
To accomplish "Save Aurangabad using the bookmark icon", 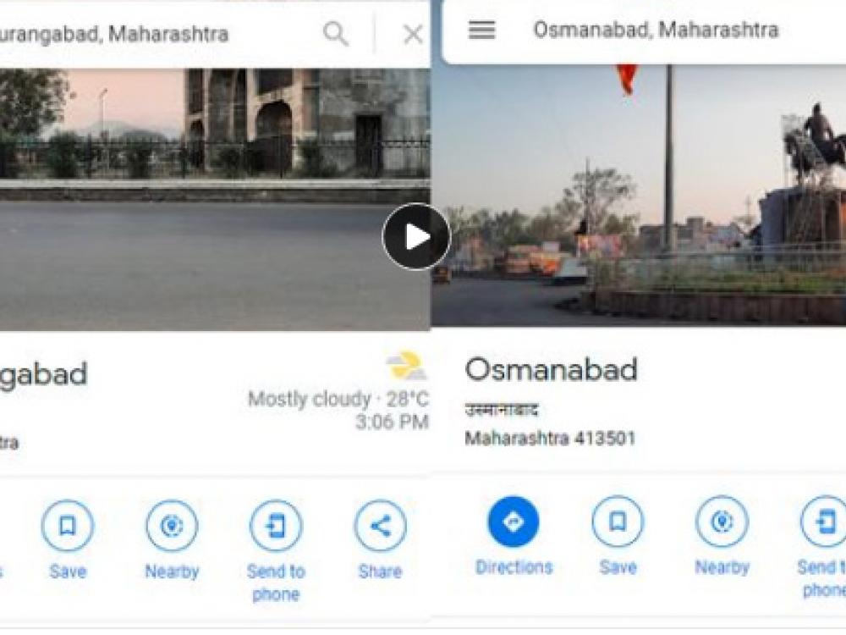I will [x=68, y=526].
